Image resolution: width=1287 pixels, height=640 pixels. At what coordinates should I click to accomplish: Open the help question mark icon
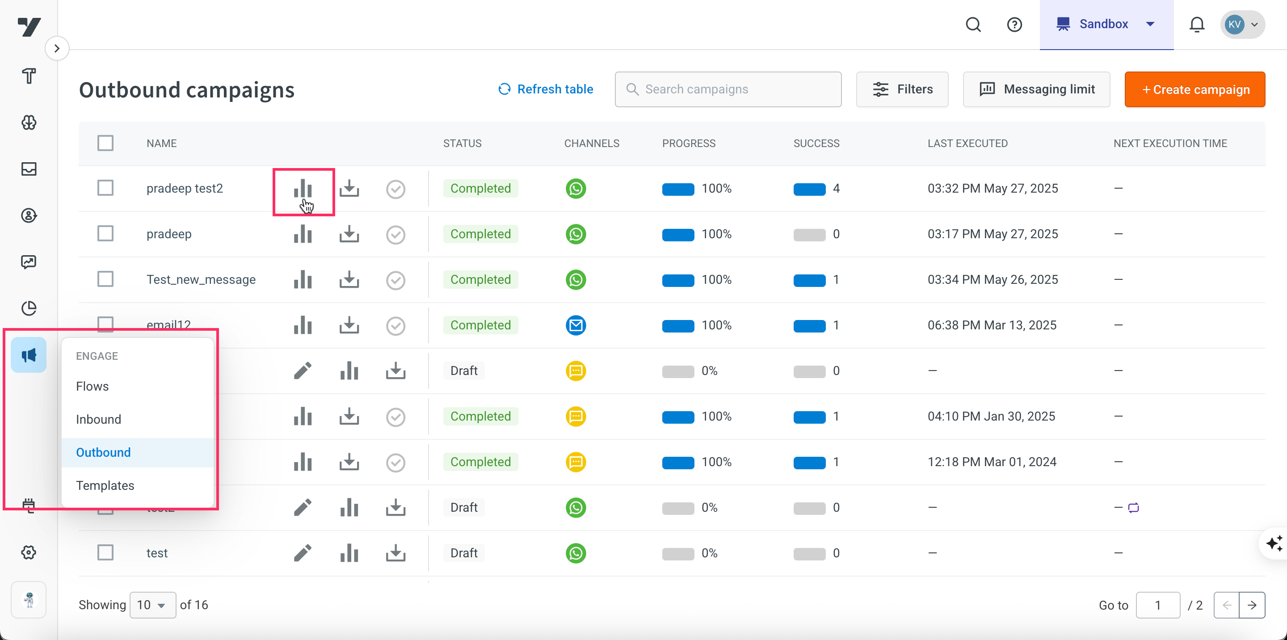pos(1014,24)
